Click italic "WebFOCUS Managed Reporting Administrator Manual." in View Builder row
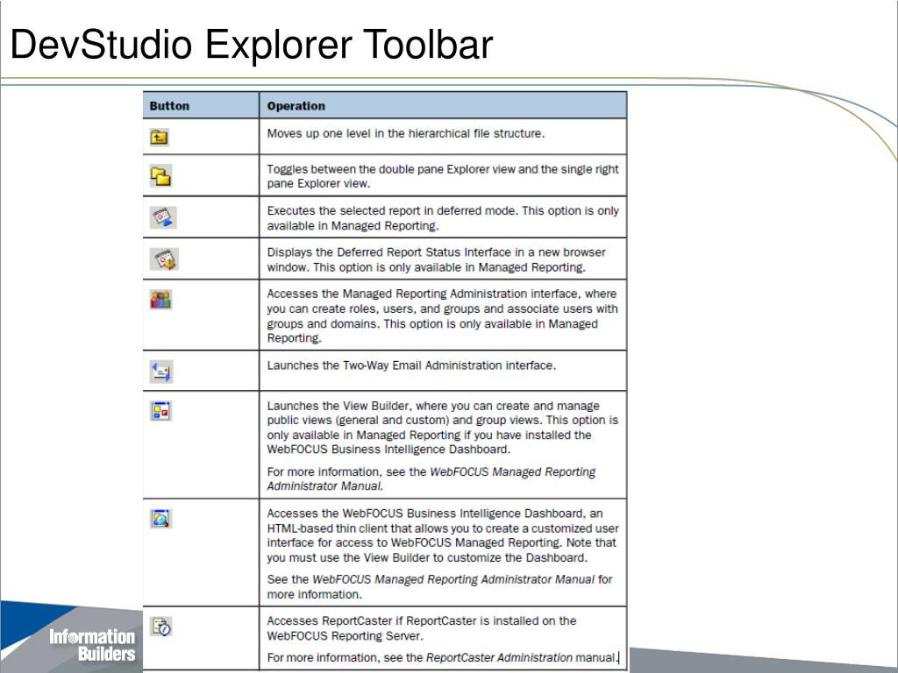Viewport: 898px width, 673px height. [431, 479]
